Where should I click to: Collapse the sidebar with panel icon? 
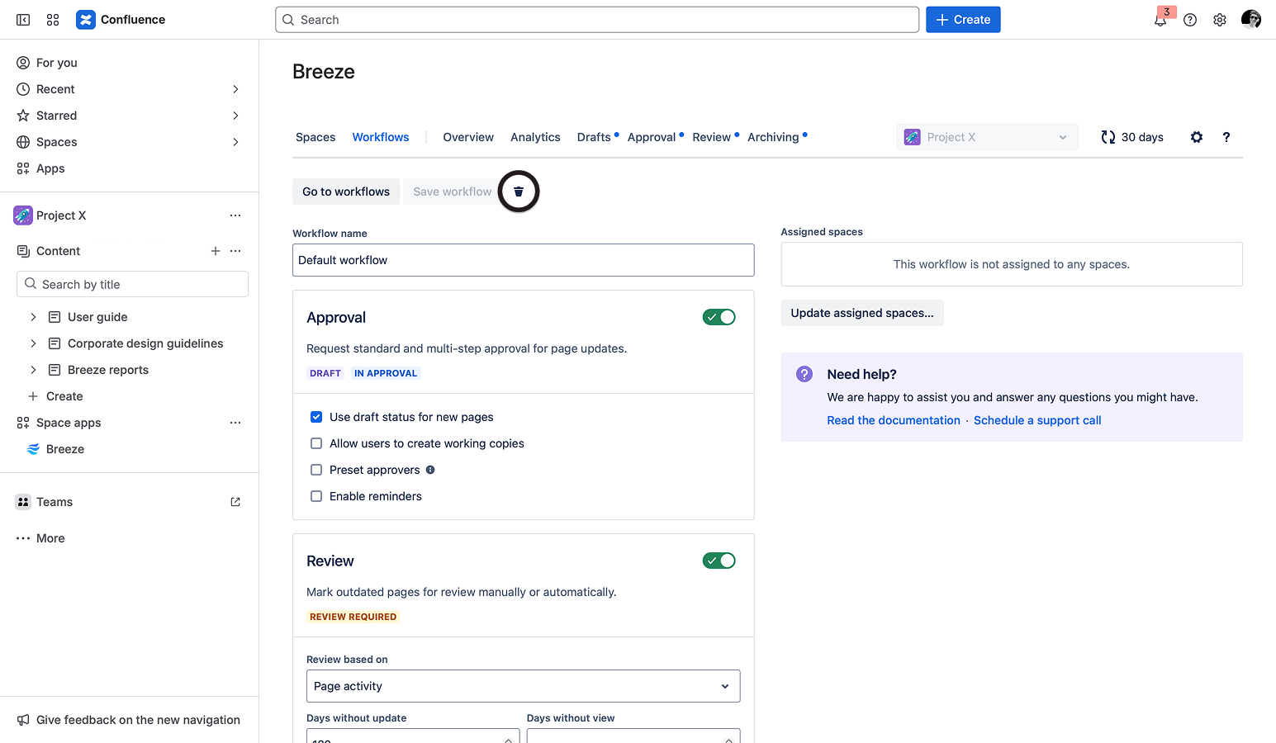(22, 19)
